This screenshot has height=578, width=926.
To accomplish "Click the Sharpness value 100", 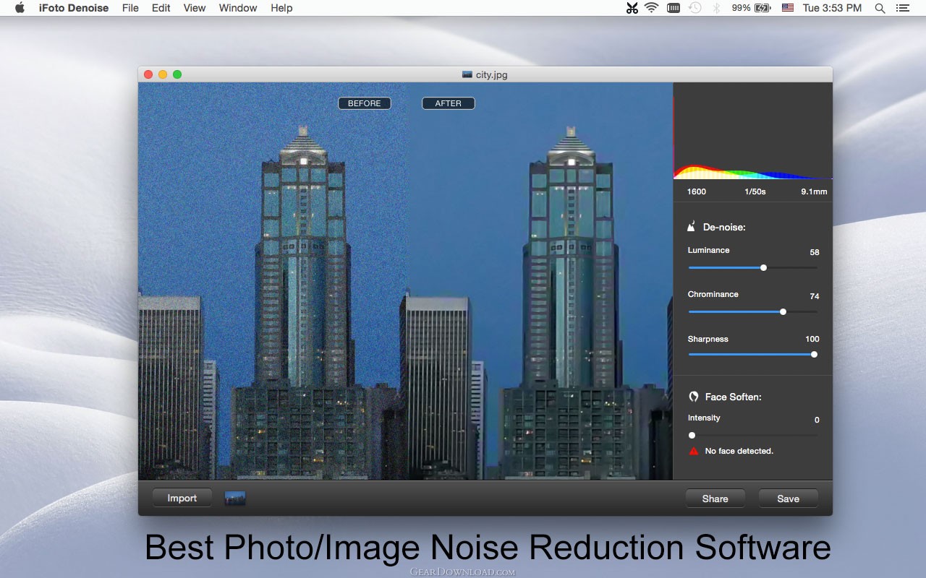I will [812, 339].
